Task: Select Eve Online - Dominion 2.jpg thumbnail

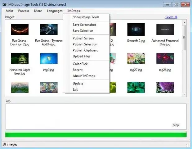Action: pos(20,29)
